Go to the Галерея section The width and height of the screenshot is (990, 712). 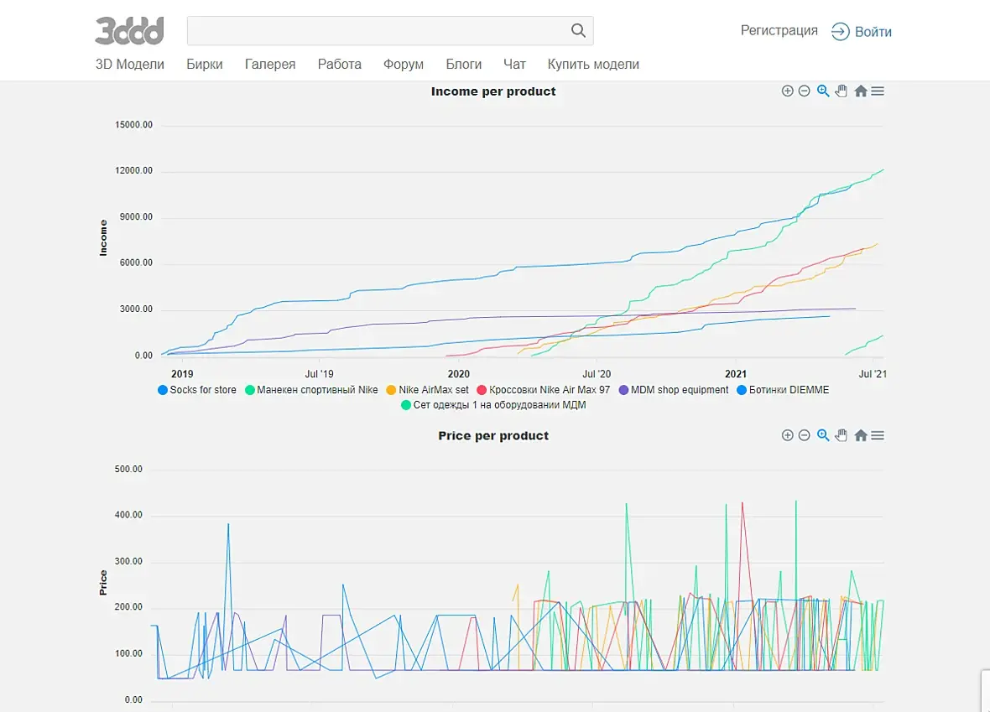pyautogui.click(x=270, y=64)
